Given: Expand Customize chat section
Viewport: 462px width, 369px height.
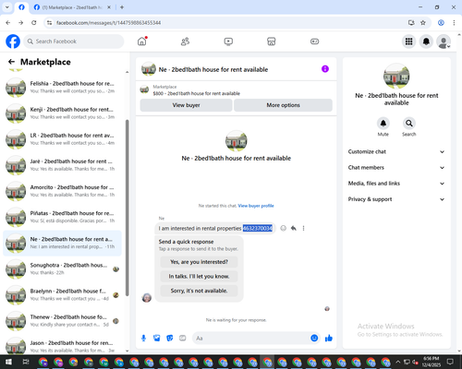Looking at the screenshot, I should point(396,151).
